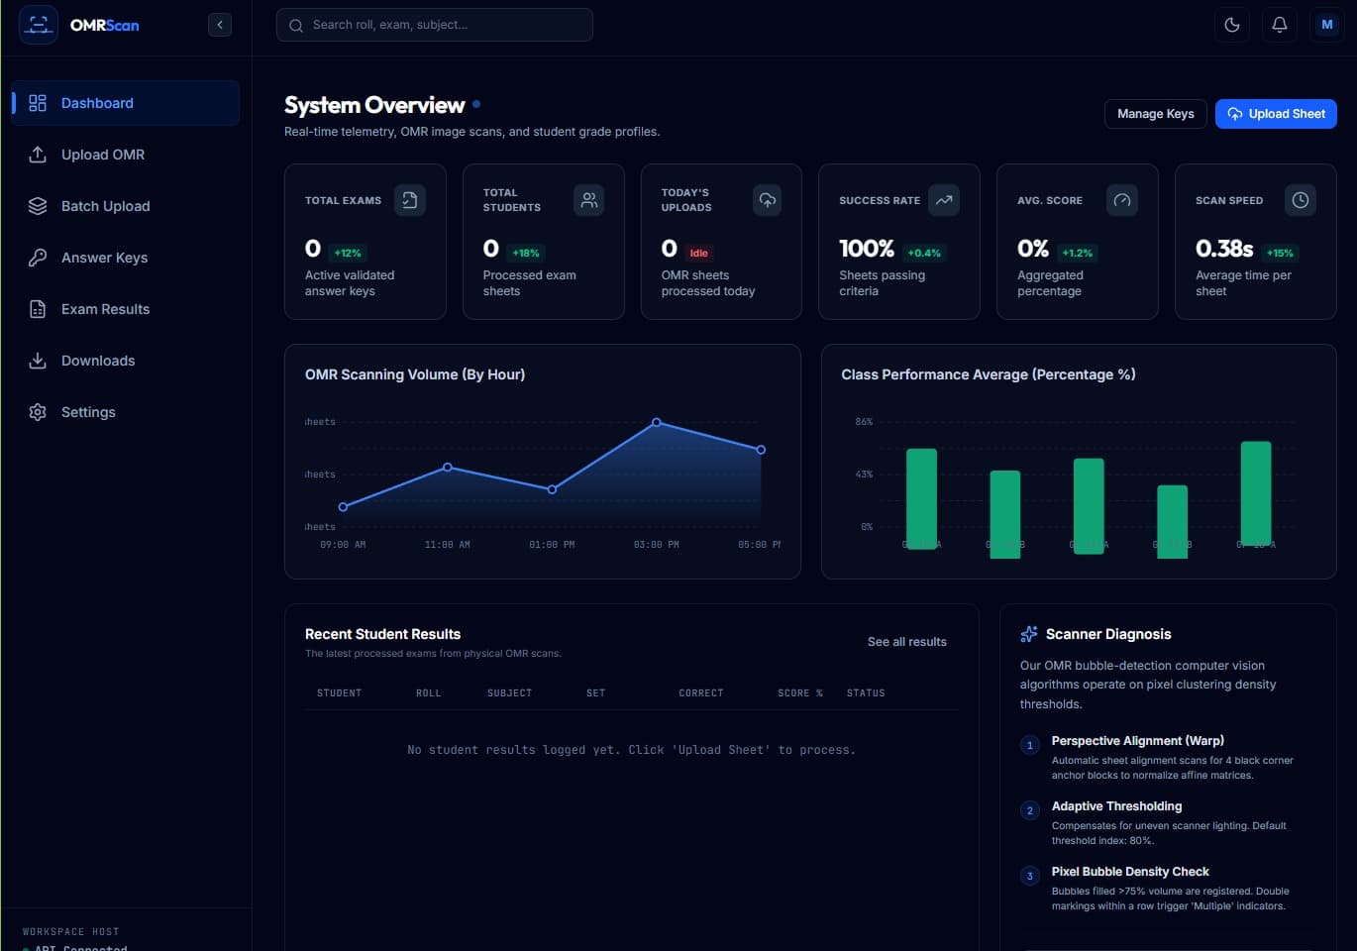Open Batch Upload page
Screen dimensions: 1357x951
[126, 206]
